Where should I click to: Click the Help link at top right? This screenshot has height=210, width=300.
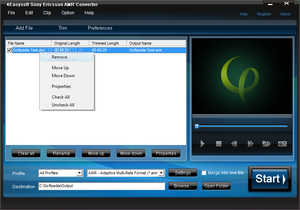(244, 14)
